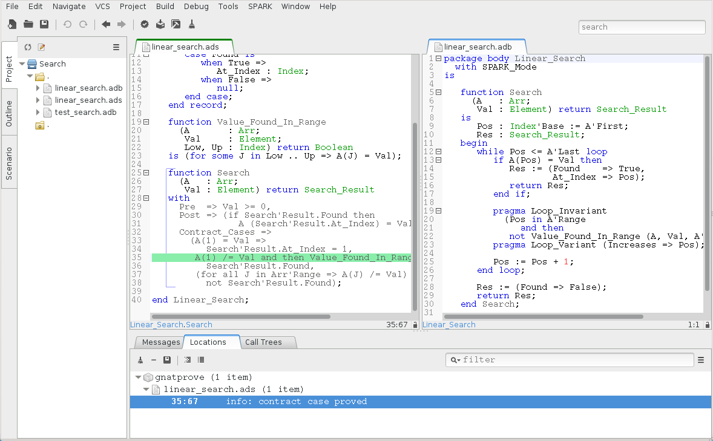Click Linear_Search.Search status bar link
Screen dimensions: 713x441
(x=171, y=325)
